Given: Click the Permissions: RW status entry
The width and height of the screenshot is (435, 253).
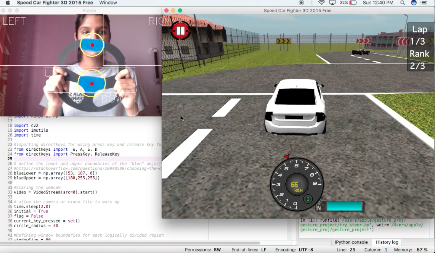Looking at the screenshot, I should point(203,250).
